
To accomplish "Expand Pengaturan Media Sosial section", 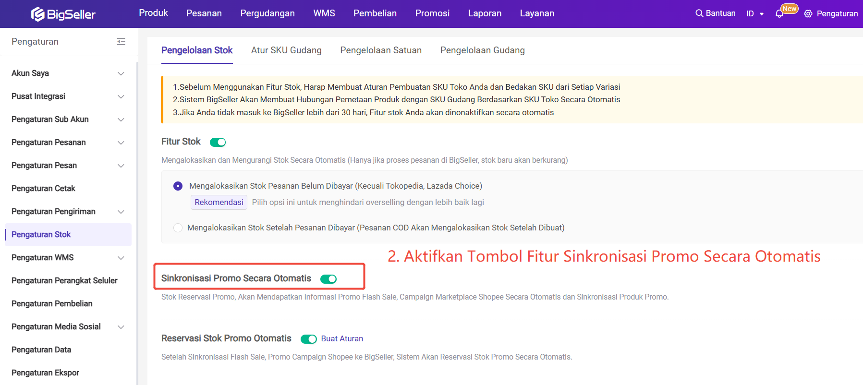I will coord(121,327).
